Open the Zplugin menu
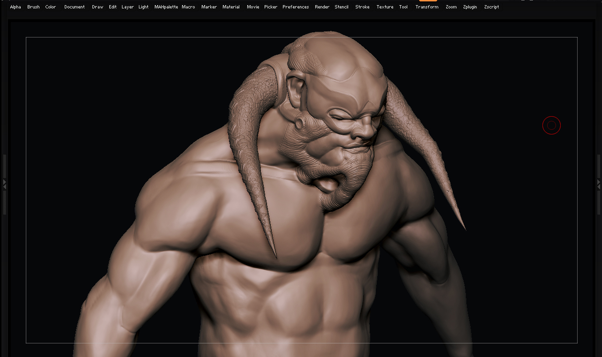602x357 pixels. click(470, 7)
